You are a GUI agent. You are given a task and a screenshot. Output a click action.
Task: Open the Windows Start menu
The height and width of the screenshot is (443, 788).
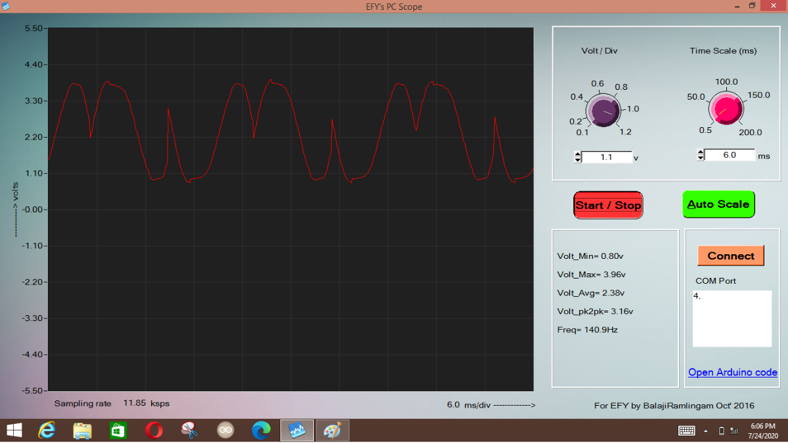point(14,431)
